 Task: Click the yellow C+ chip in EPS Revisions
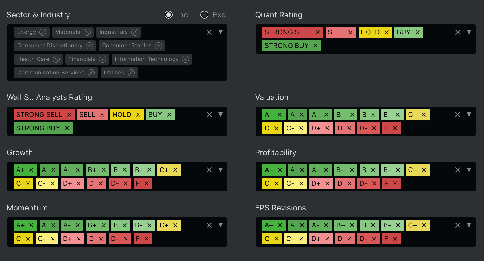click(412, 225)
